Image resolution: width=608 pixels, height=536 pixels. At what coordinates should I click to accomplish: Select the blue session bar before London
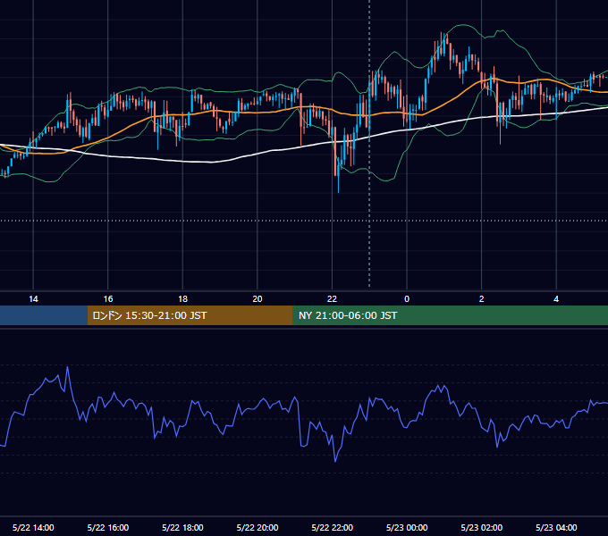(44, 315)
